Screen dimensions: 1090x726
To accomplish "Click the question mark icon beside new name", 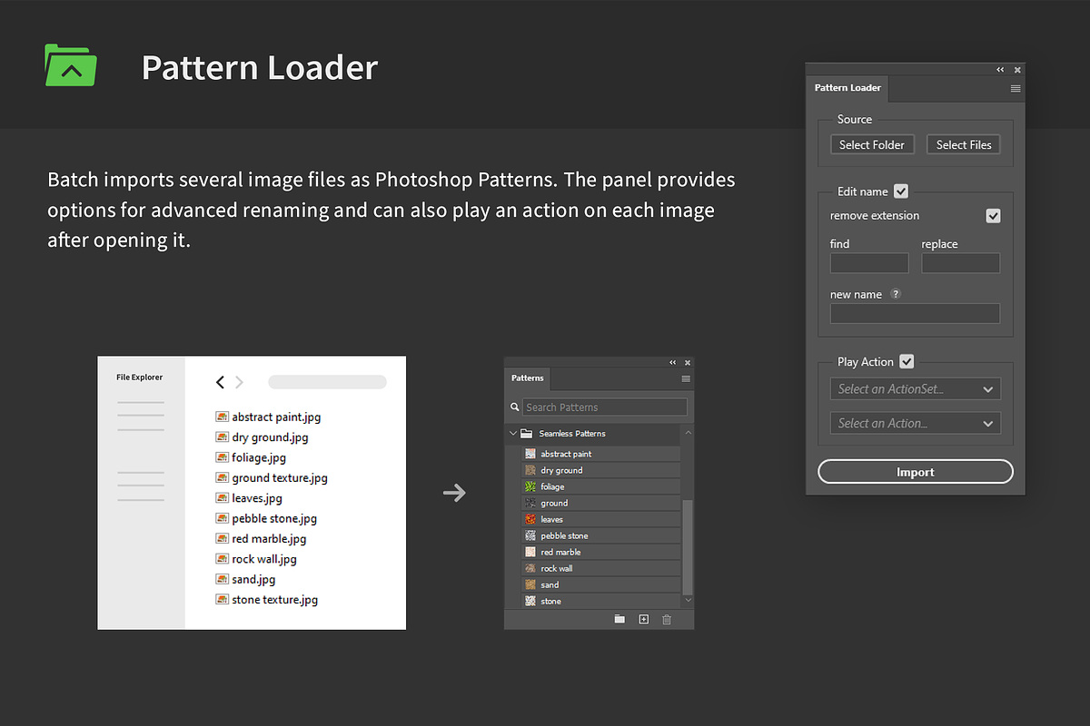I will point(896,294).
